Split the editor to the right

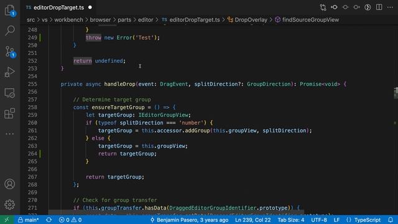pyautogui.click(x=379, y=7)
